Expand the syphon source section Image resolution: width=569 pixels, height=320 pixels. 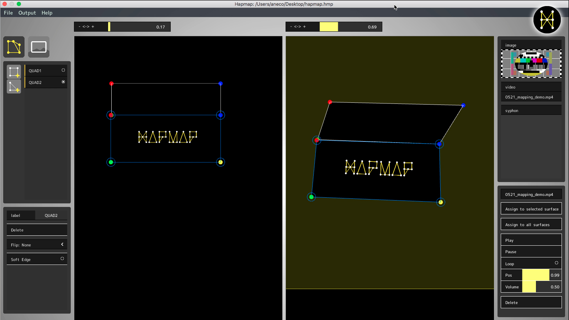point(531,111)
